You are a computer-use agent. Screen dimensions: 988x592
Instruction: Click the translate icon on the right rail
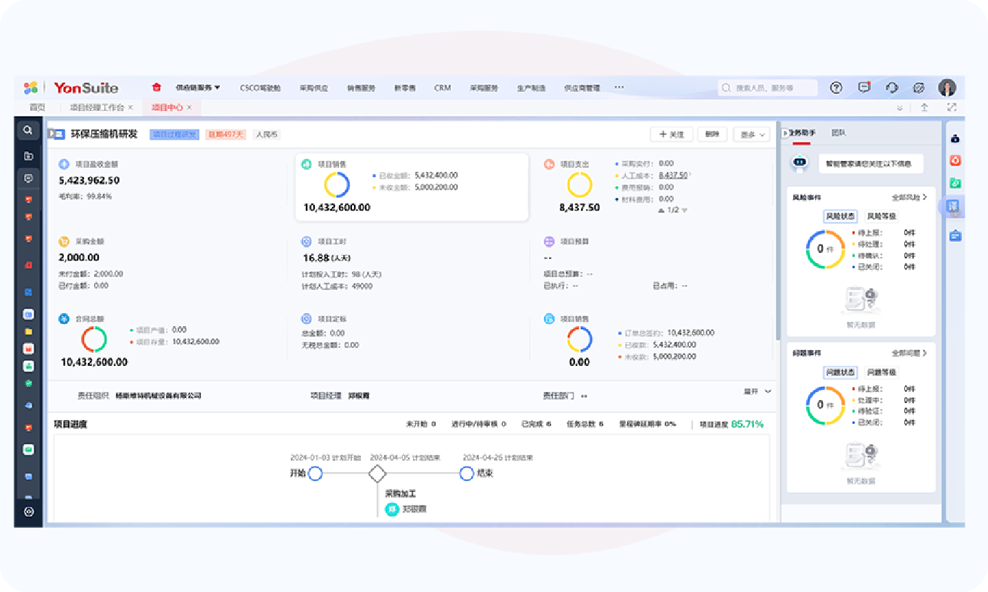(954, 206)
